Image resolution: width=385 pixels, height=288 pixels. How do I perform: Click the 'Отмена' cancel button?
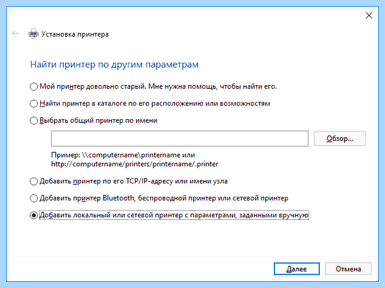(348, 269)
